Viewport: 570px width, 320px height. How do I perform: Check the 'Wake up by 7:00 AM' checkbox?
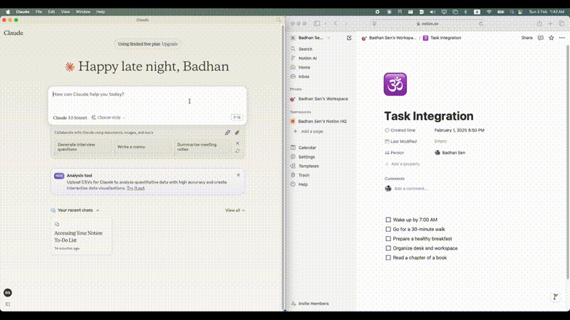coord(388,220)
